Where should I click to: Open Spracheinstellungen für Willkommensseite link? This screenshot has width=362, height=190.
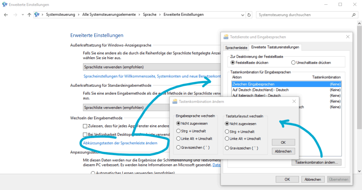click(x=152, y=76)
